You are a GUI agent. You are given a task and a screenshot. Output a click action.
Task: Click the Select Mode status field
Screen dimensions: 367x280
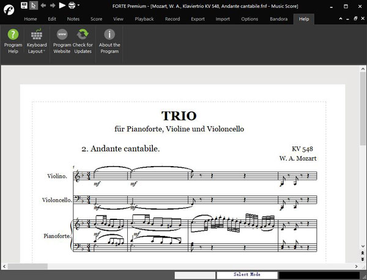click(x=247, y=275)
